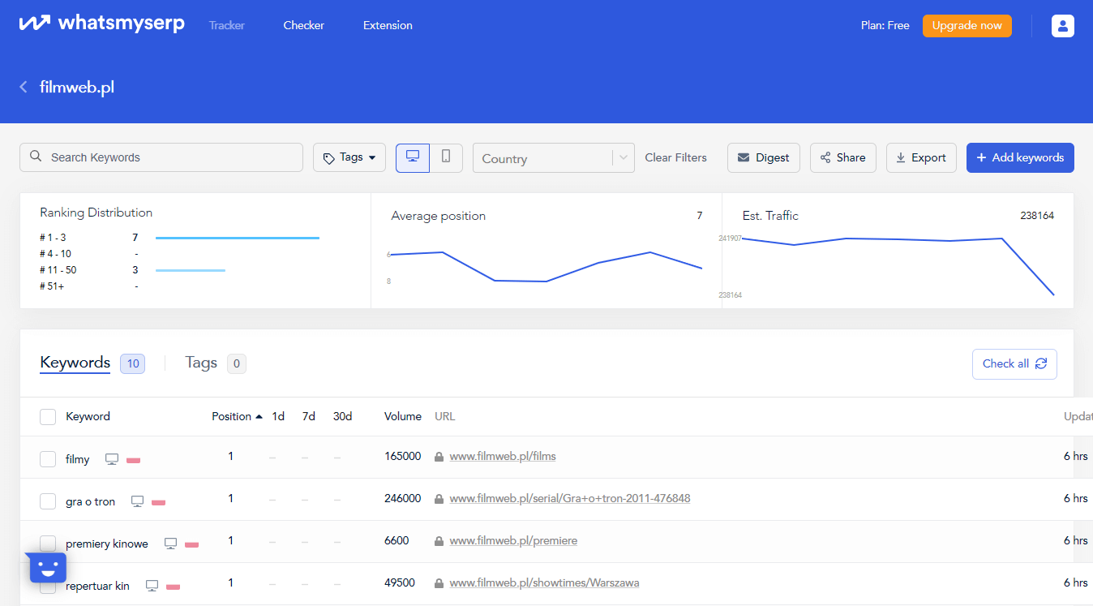Click the red tag marker beside gra o tron
The image size is (1093, 606).
[x=158, y=502]
